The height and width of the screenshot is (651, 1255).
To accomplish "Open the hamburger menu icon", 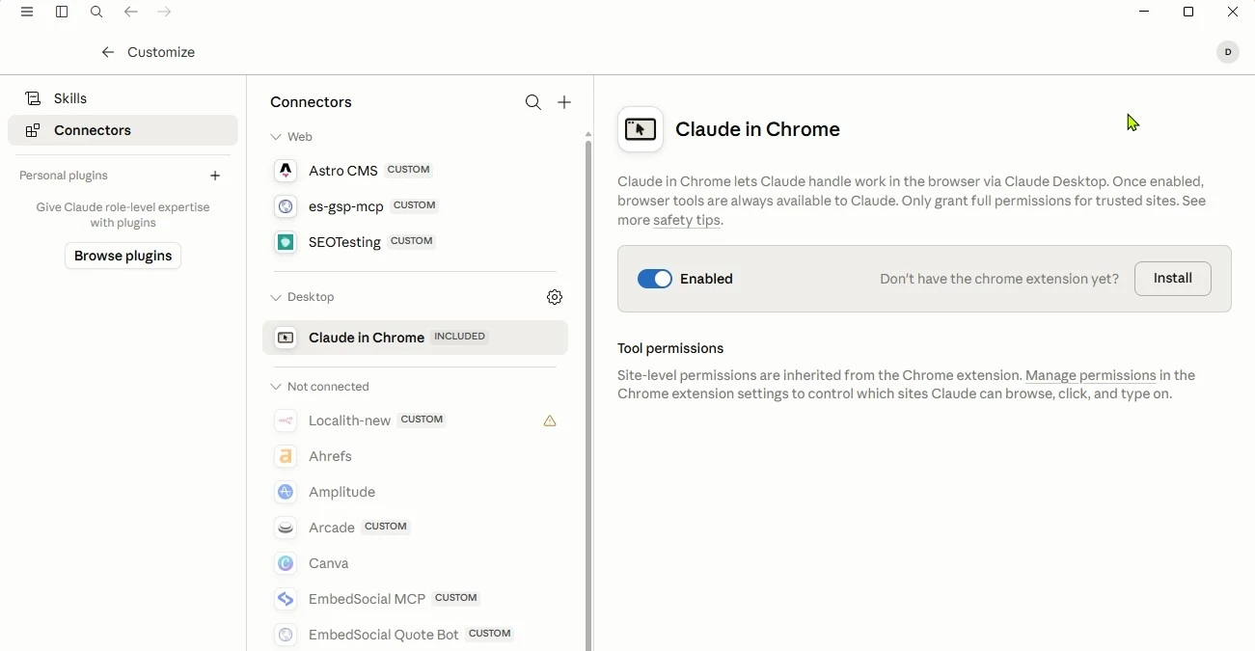I will click(27, 13).
